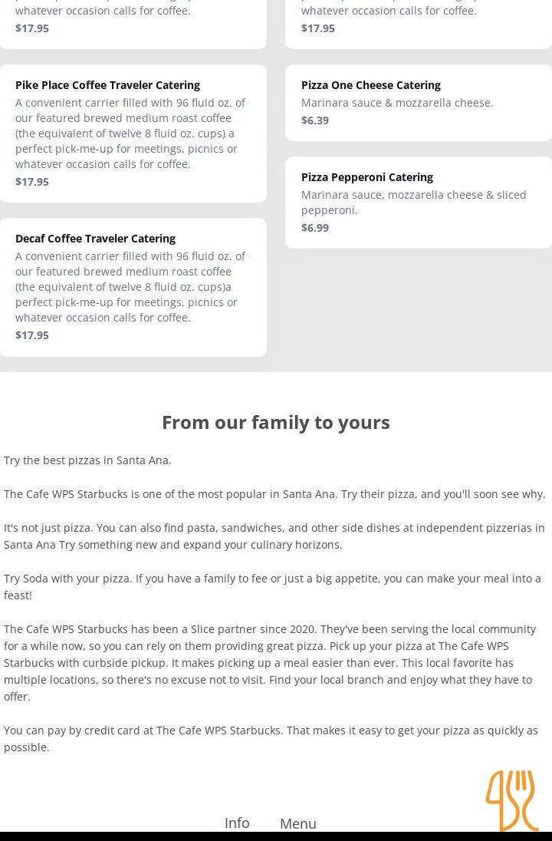The height and width of the screenshot is (841, 552).
Task: Open the Info tab at the bottom
Action: 237,823
